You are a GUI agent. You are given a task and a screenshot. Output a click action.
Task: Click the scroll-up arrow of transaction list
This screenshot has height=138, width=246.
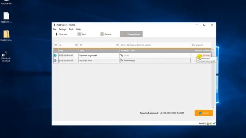pos(213,49)
